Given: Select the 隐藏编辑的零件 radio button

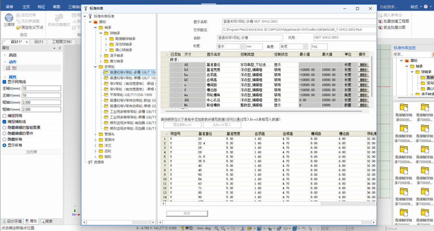Looking at the screenshot, I should [4, 133].
